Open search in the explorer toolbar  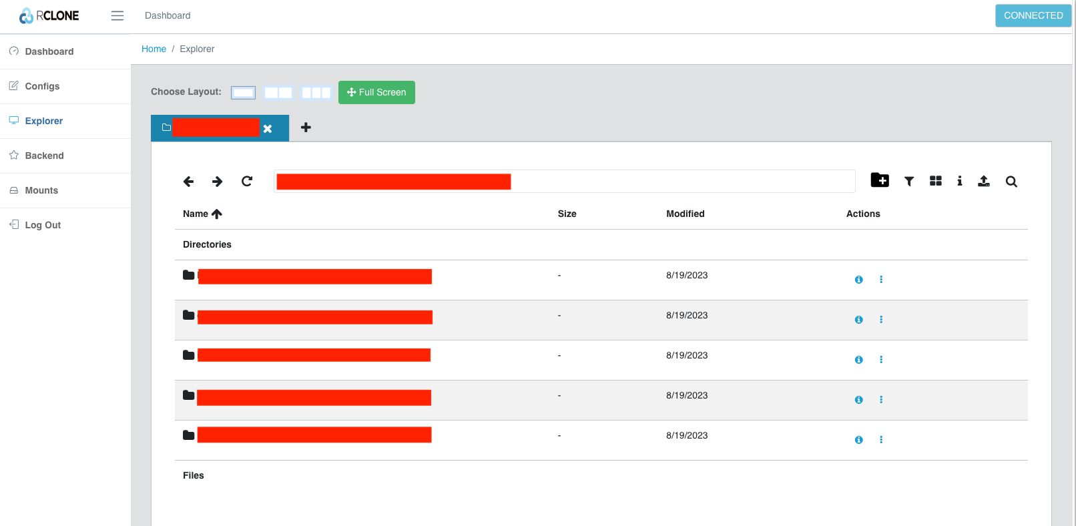(1011, 182)
